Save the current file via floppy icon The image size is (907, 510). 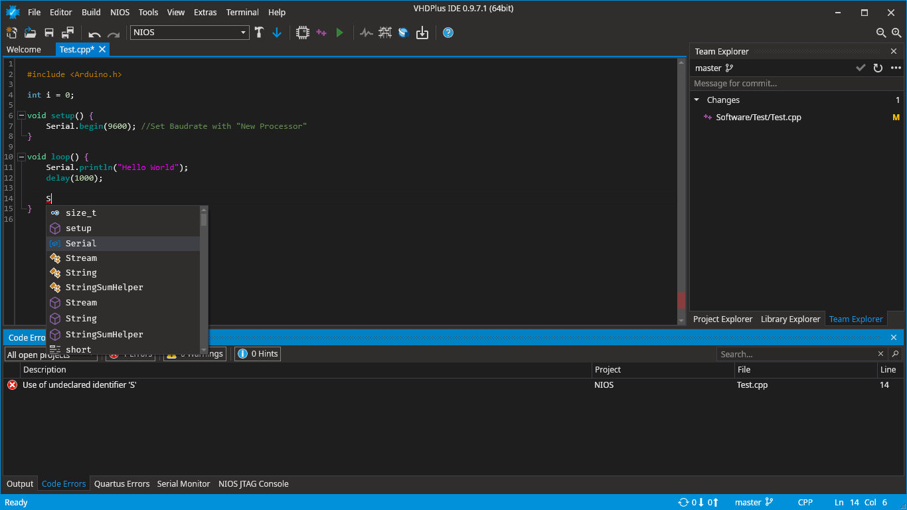click(x=49, y=33)
